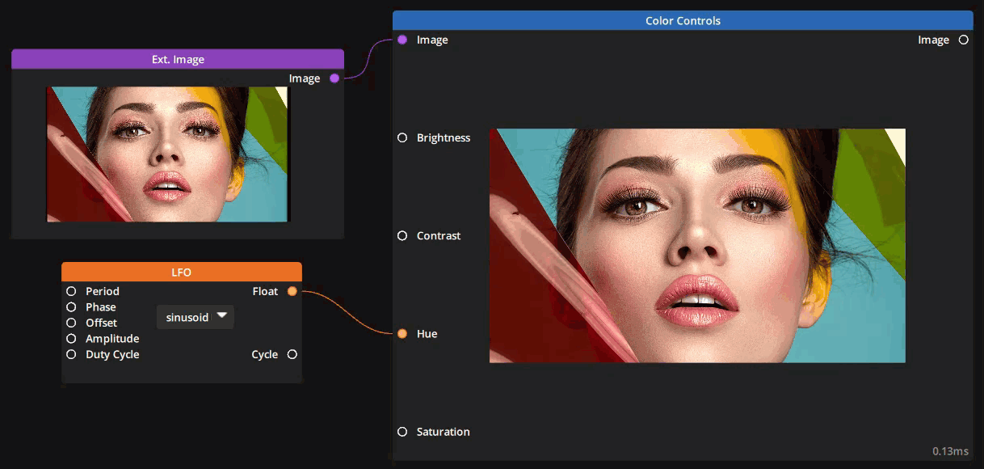Click the LFO Period input port

click(71, 291)
